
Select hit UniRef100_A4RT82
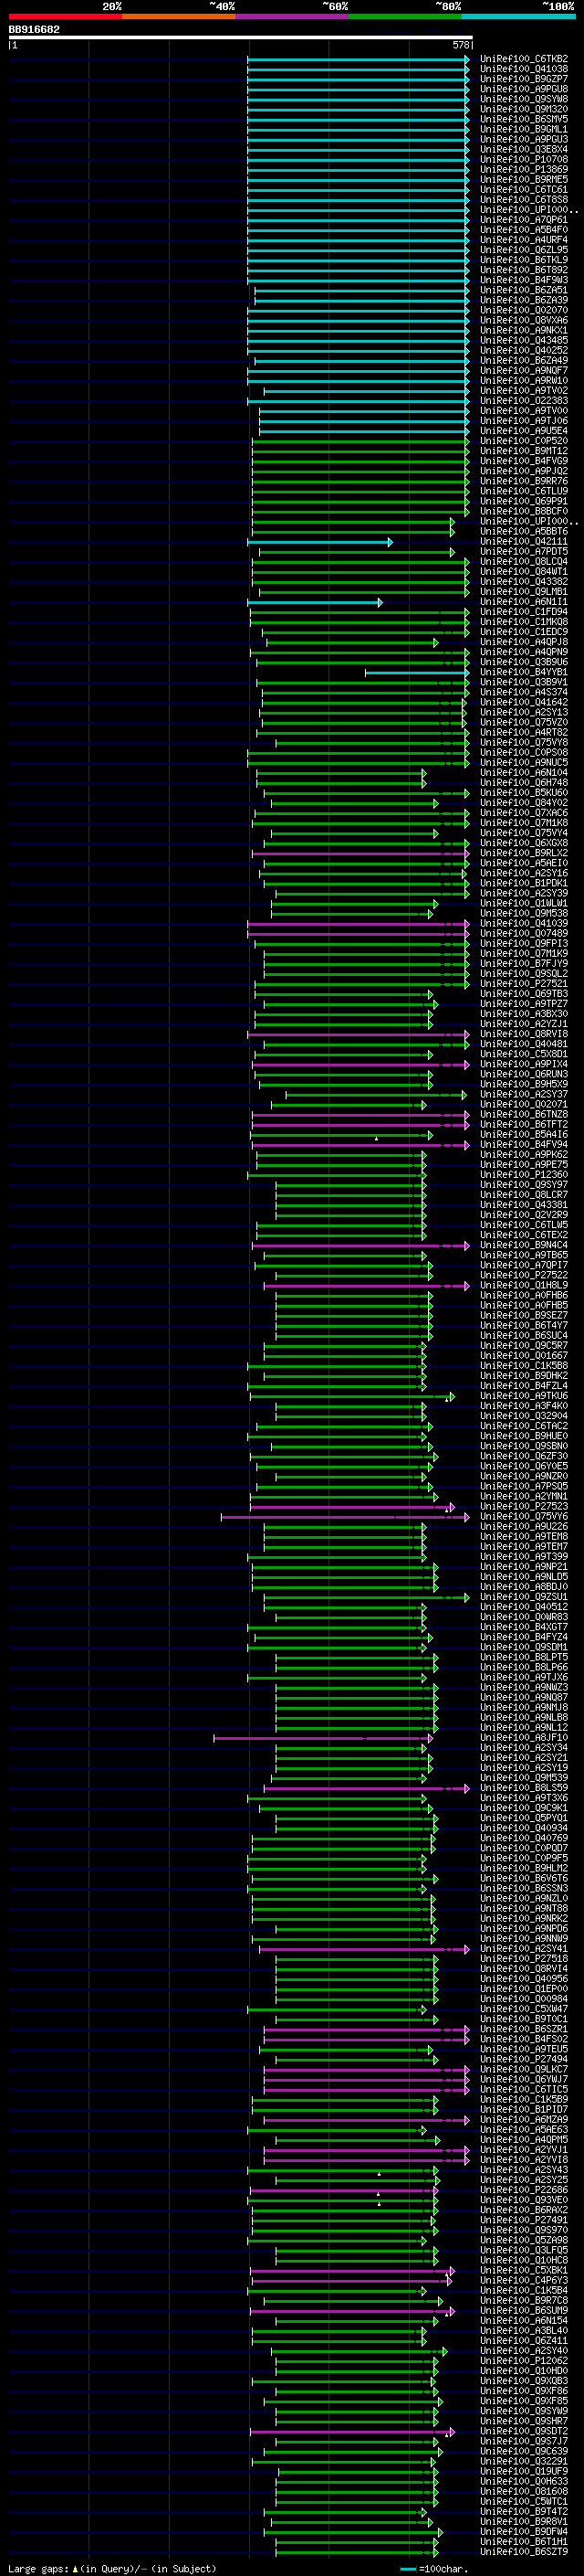click(x=524, y=732)
